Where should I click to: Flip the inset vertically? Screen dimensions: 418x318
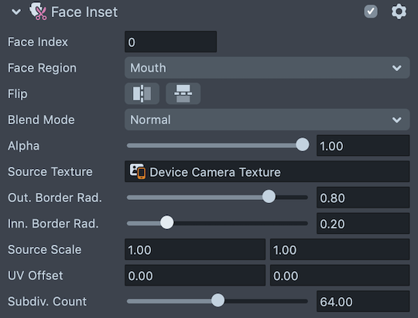(183, 93)
